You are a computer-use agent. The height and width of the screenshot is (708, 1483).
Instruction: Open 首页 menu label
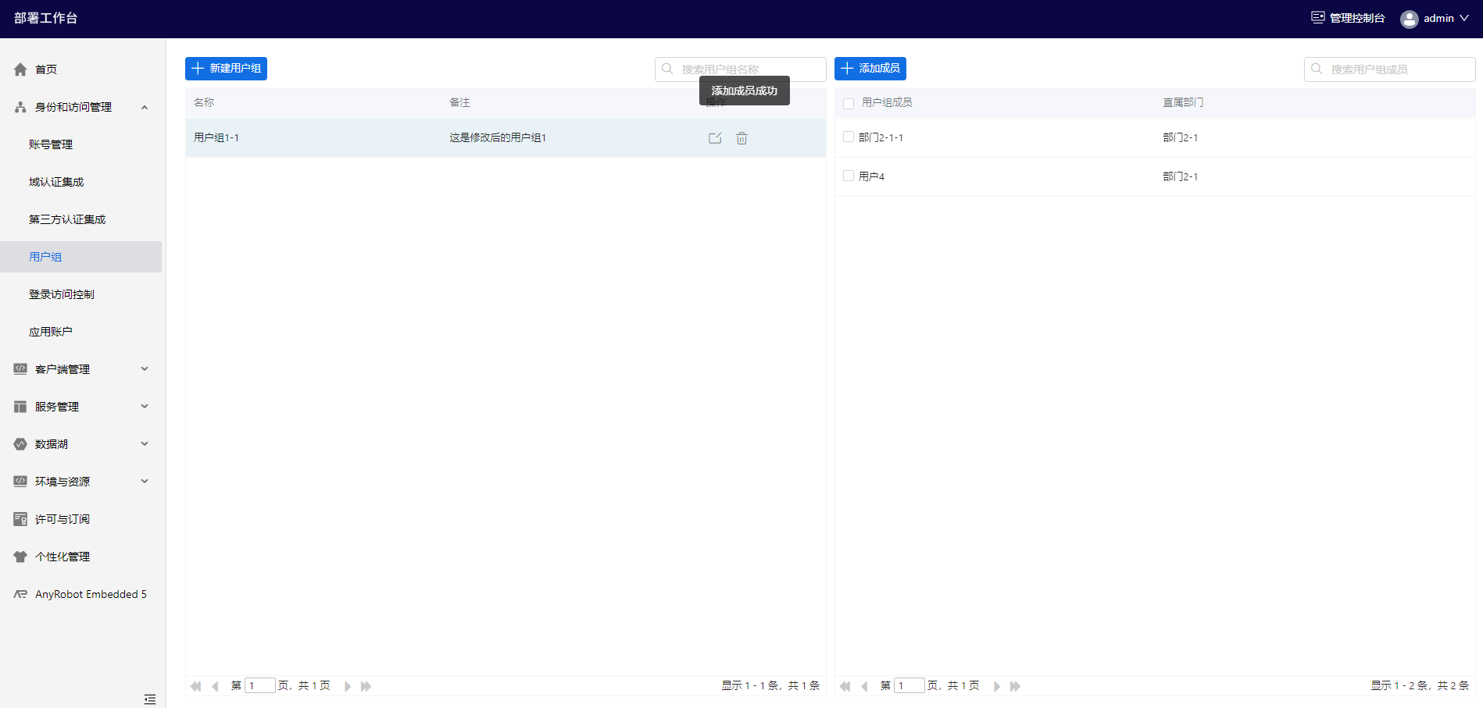(46, 69)
